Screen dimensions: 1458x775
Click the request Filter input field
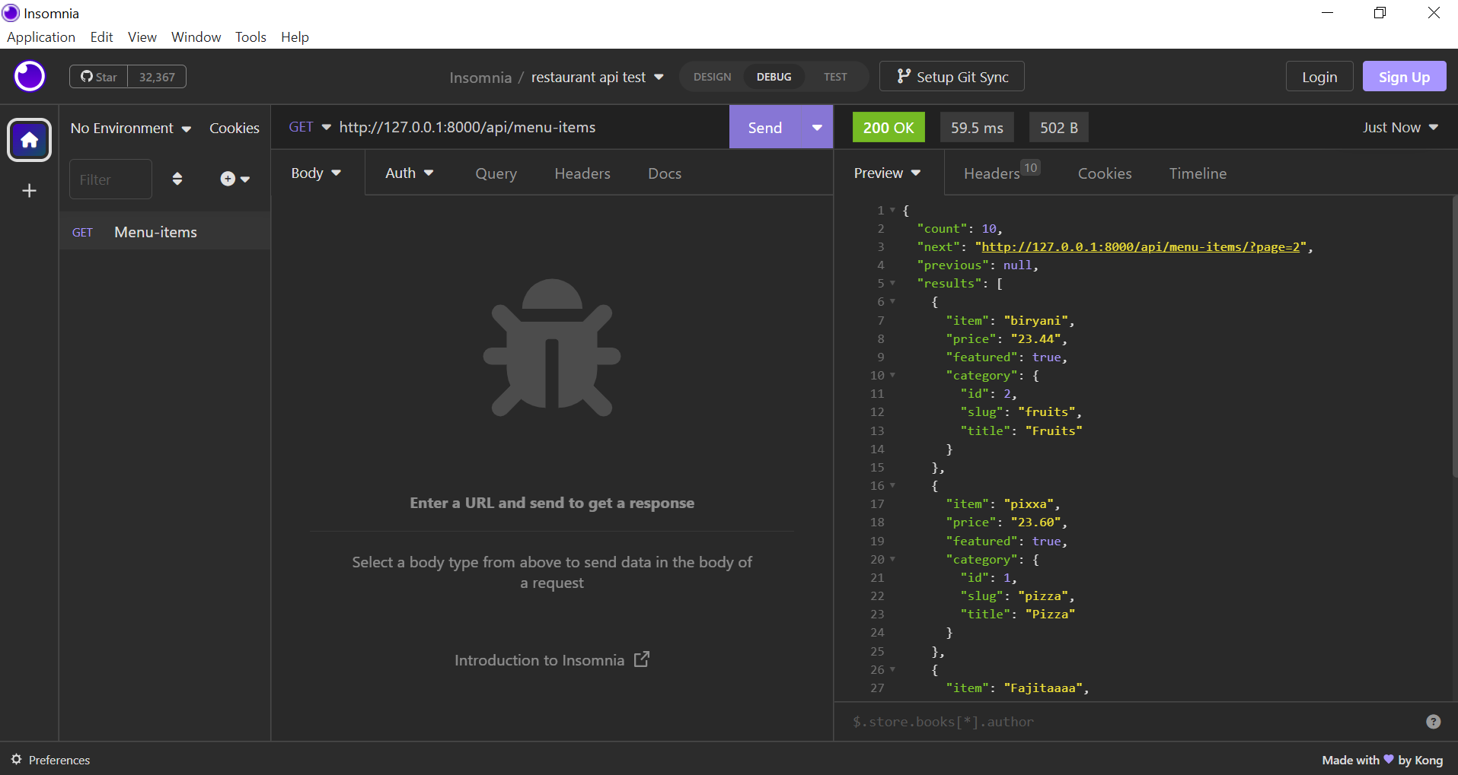(110, 179)
